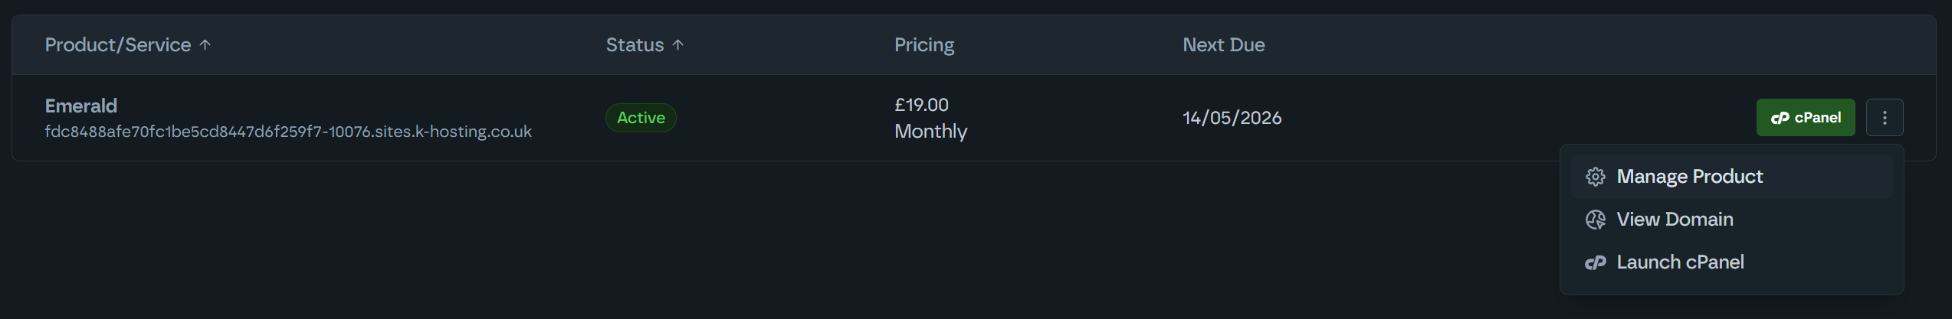
Task: Sort table by Status column header
Action: [635, 45]
